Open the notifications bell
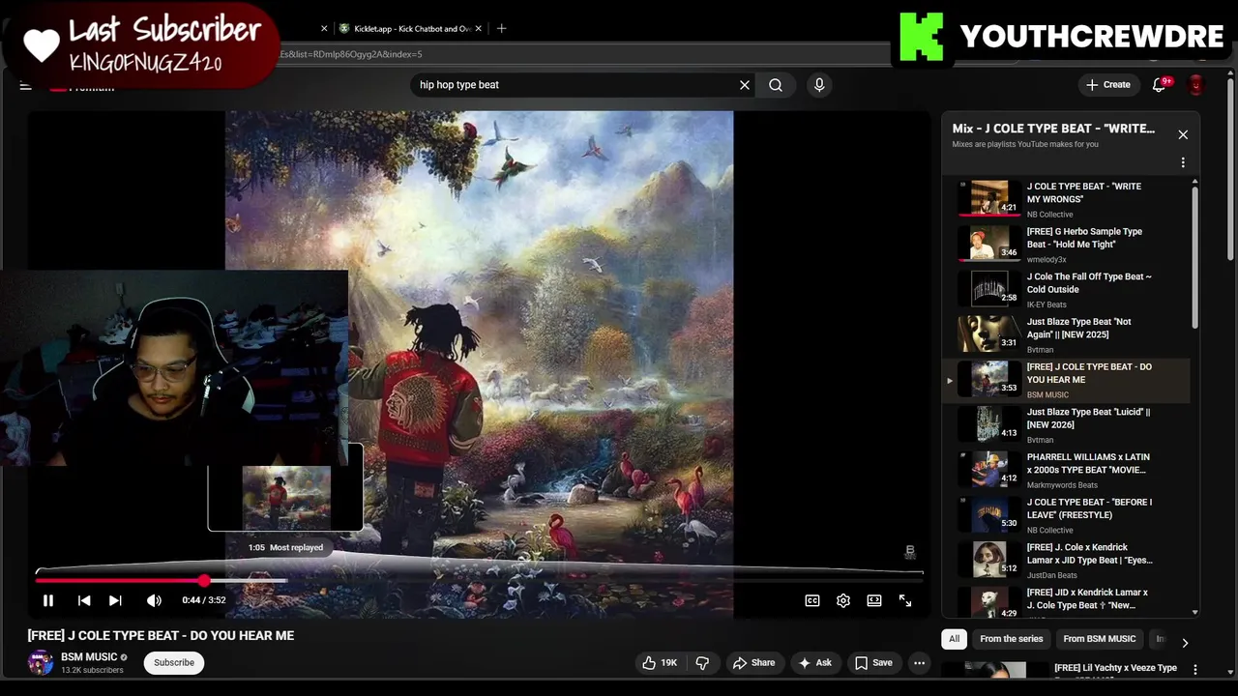This screenshot has height=696, width=1238. point(1159,85)
